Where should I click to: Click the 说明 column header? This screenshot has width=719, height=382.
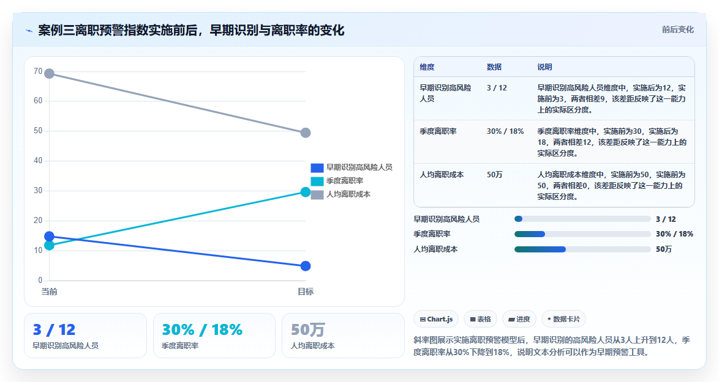coord(544,67)
